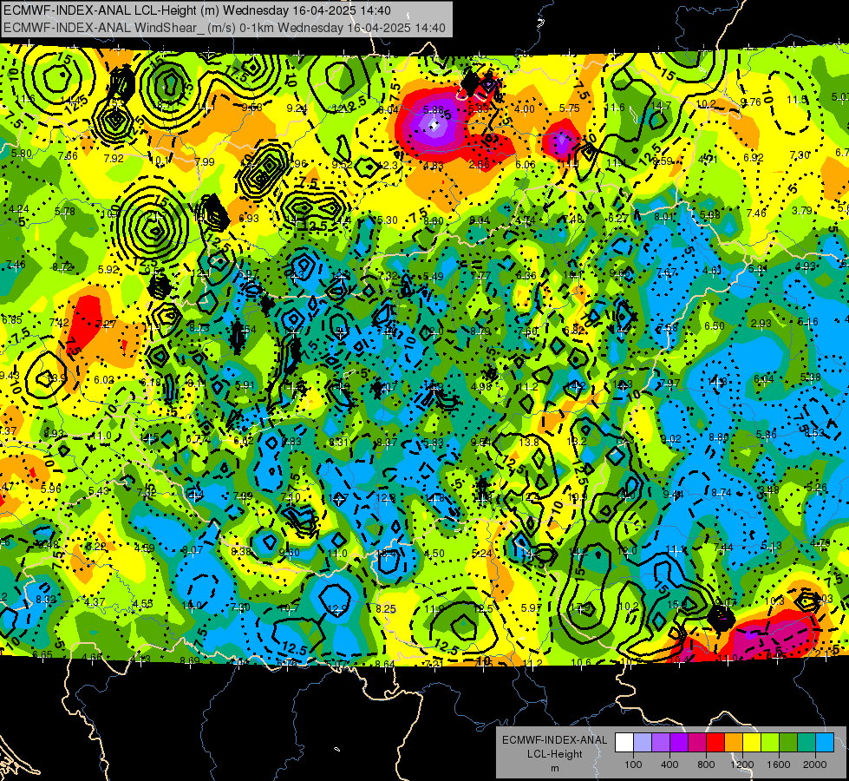Click the legend scale label 100

tap(634, 765)
